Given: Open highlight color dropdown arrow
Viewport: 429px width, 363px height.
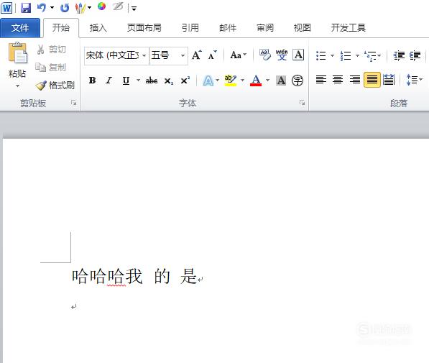Looking at the screenshot, I should 242,81.
